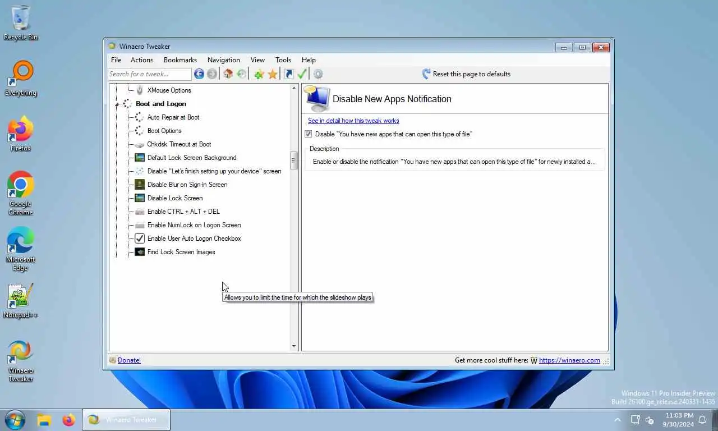Open the Navigation menu
This screenshot has width=718, height=431.
click(224, 60)
